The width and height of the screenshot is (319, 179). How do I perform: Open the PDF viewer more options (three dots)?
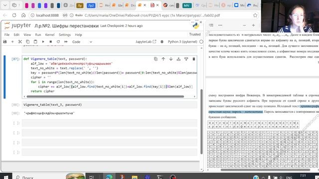pyautogui.click(x=220, y=25)
